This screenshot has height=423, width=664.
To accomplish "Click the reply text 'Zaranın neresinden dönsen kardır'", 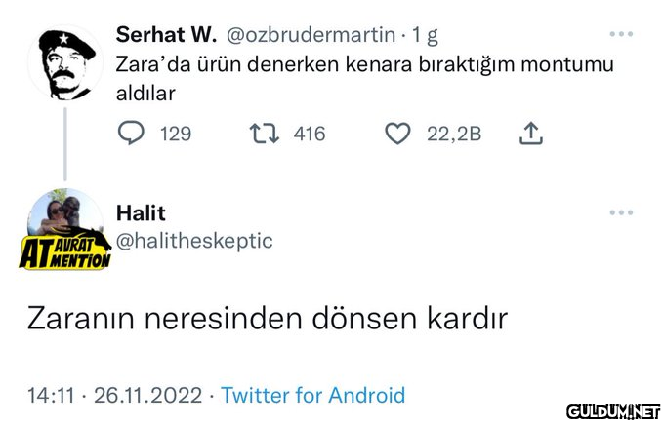I will (267, 319).
